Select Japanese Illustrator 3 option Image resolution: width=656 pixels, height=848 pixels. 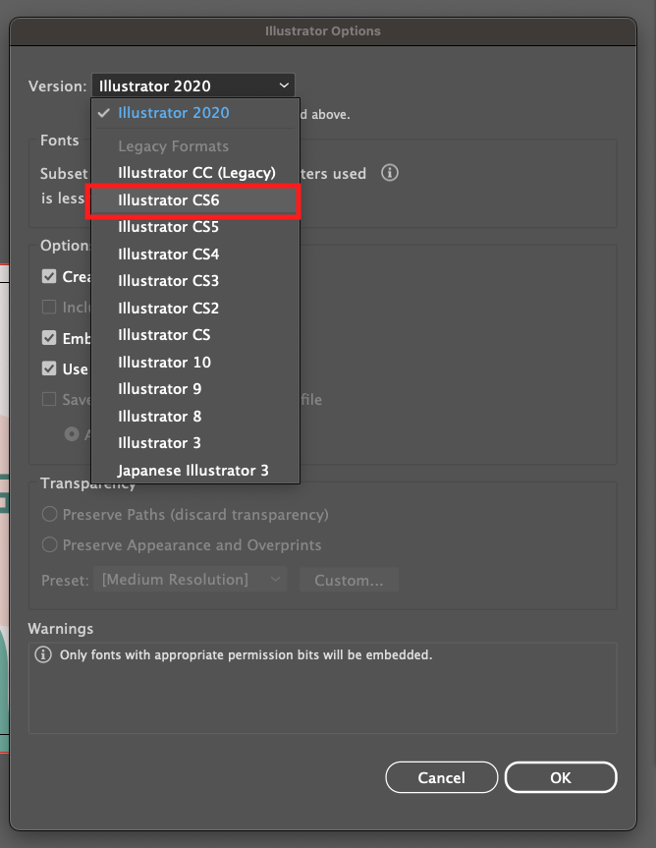pos(195,471)
